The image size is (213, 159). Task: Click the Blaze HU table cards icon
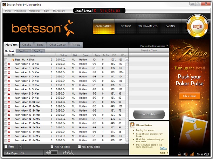click(x=13, y=60)
